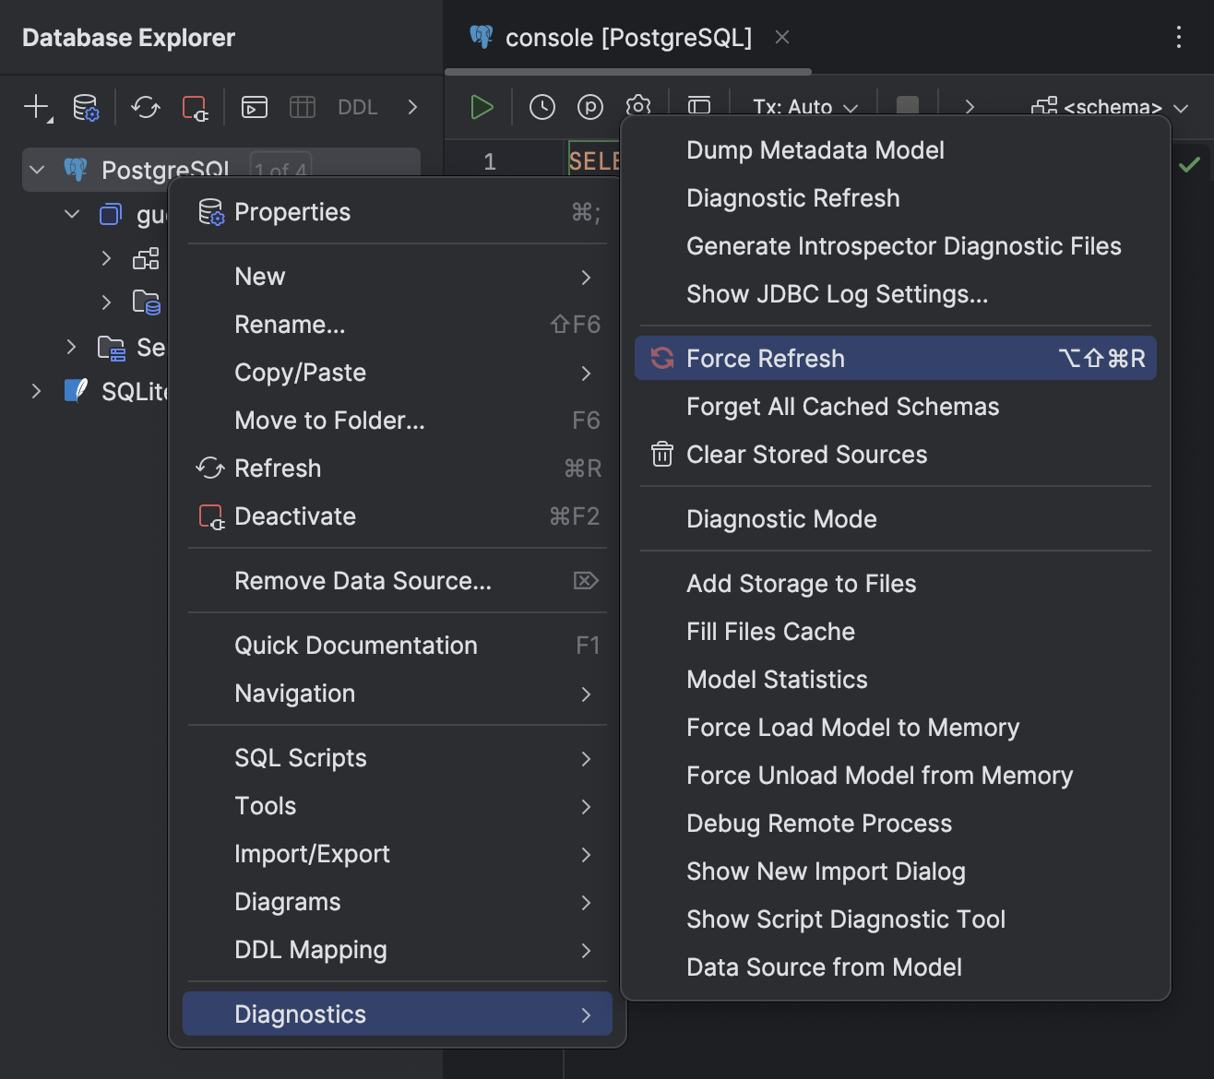Open query history with the clock icon

click(542, 107)
